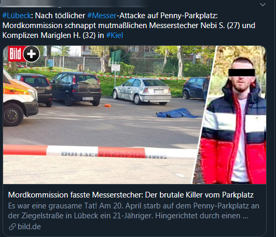Screen dimensions: 276x237
Task: Click the police barrier tape in image
Action: pyautogui.click(x=100, y=152)
